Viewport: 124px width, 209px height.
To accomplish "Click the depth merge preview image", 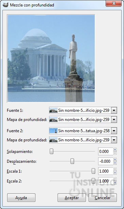I will pyautogui.click(x=51, y=58).
